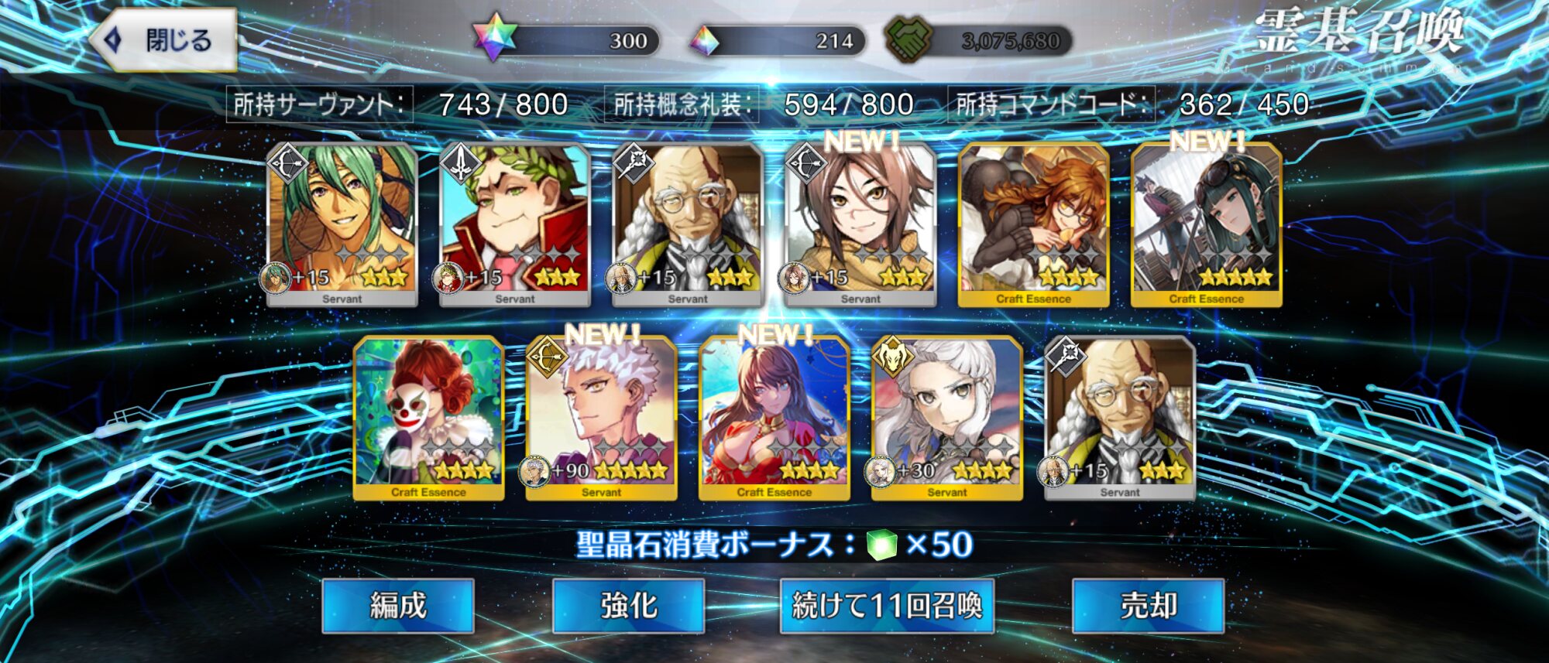Screen dimensions: 1549x663
Task: Tap the green cube bonus item icon
Action: (x=881, y=545)
